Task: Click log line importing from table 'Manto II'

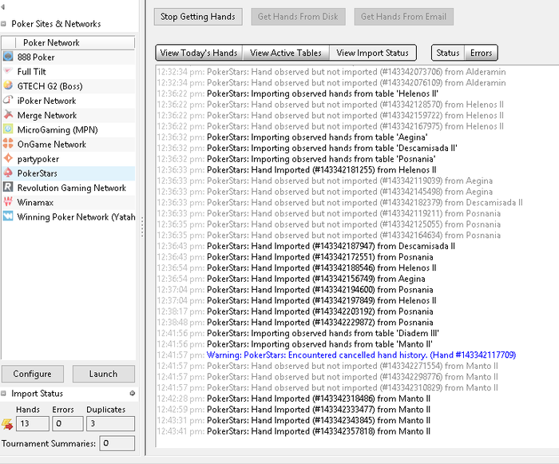Action: (x=295, y=344)
